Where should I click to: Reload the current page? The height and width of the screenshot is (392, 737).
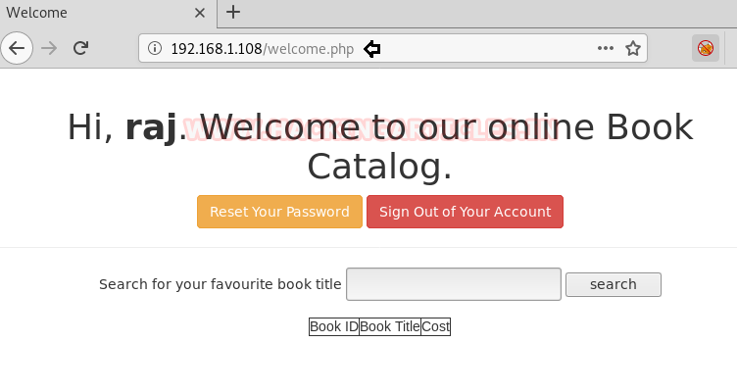click(80, 48)
